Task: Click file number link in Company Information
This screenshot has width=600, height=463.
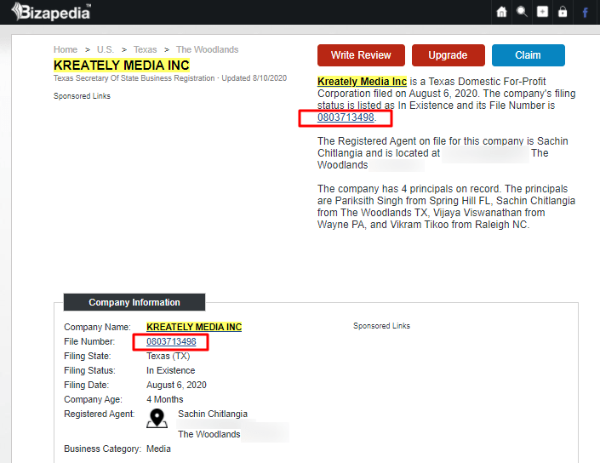Action: [x=171, y=341]
